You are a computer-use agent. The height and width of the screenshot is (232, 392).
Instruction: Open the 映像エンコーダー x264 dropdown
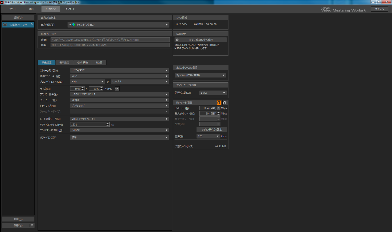[x=120, y=76]
